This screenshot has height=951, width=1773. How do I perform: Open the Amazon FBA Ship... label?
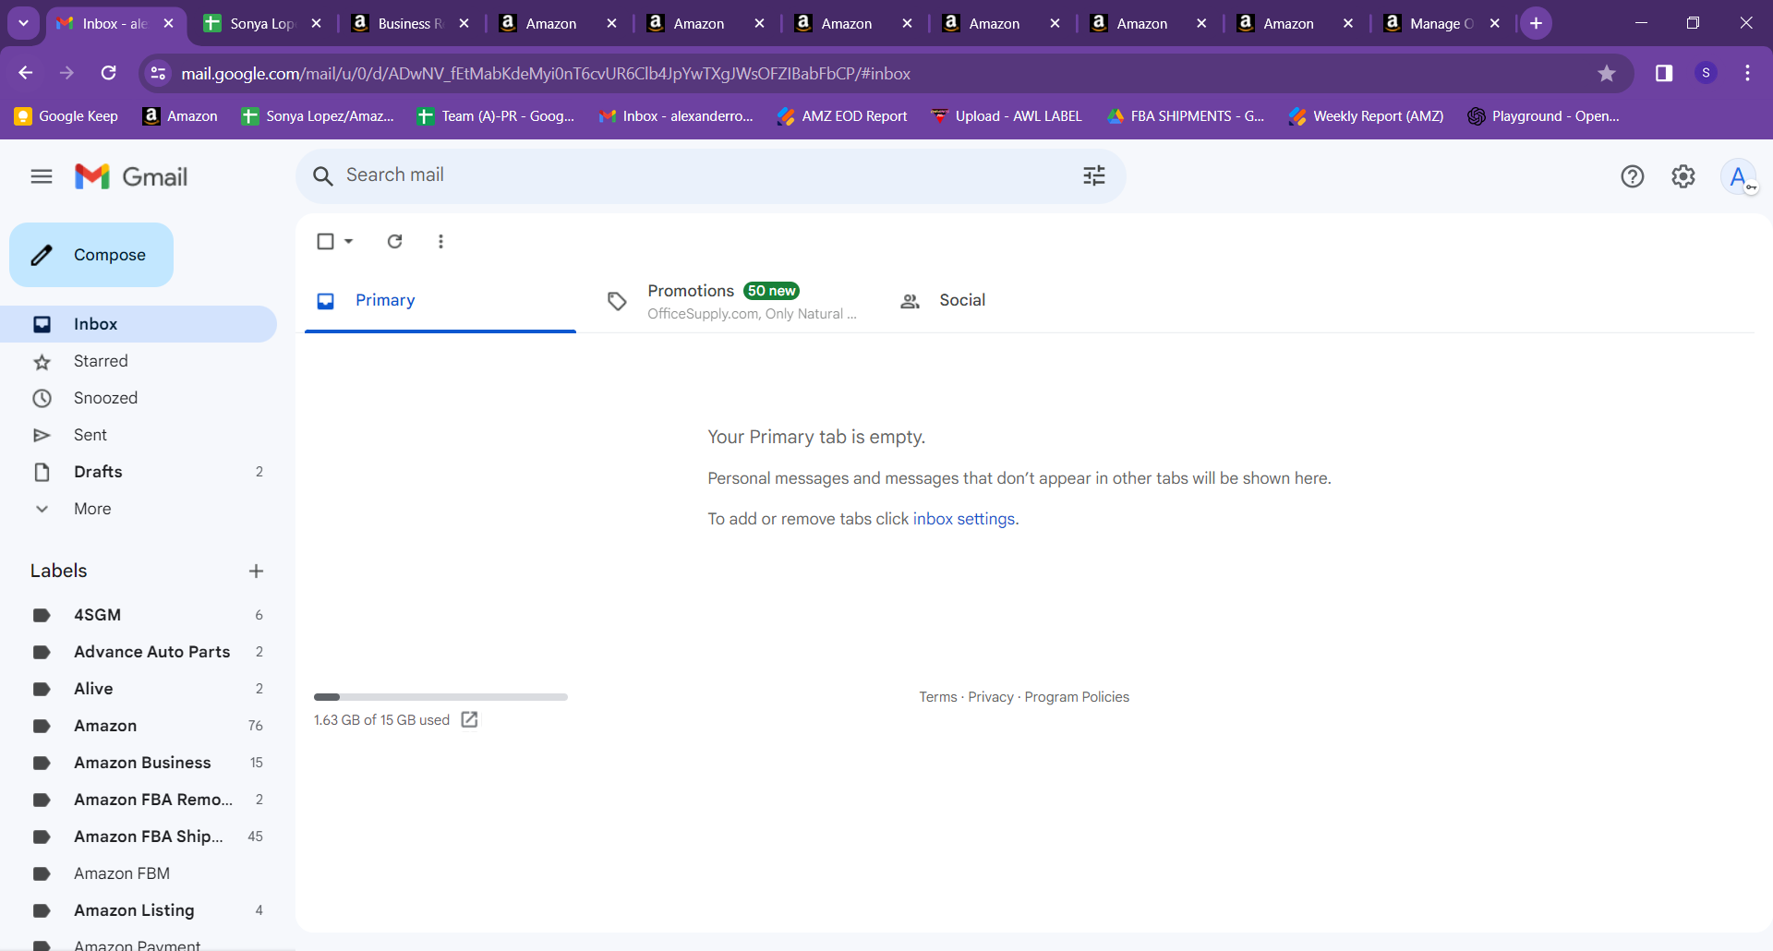point(139,837)
